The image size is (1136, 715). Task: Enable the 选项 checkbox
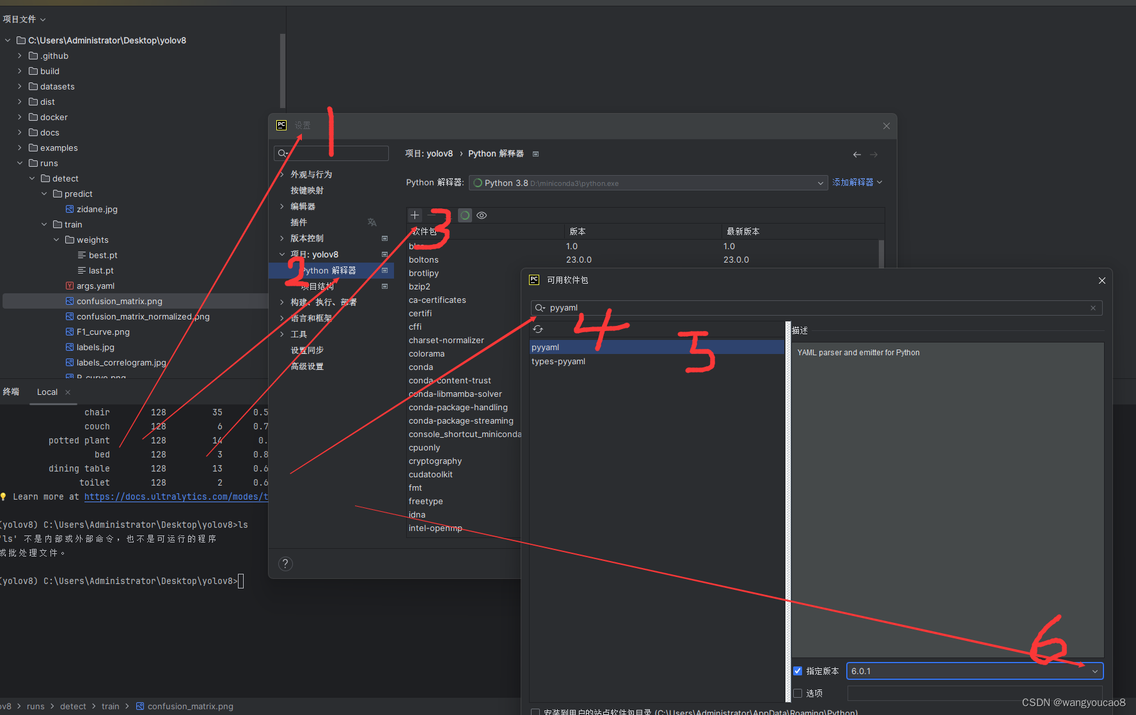(x=798, y=693)
